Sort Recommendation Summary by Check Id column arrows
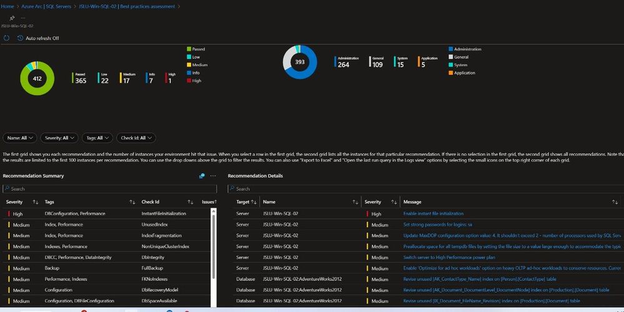 191,202
